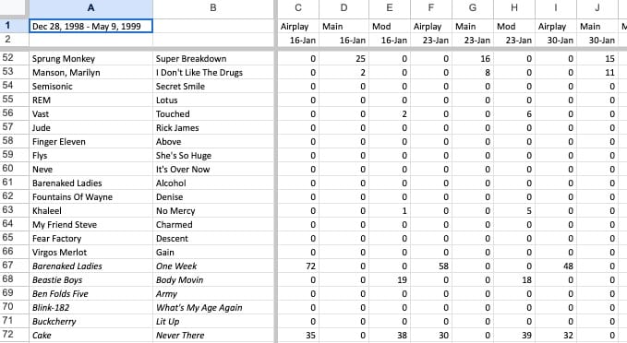Select column A header
627x343 pixels.
pyautogui.click(x=90, y=8)
